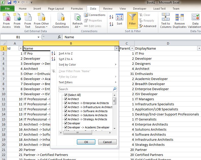Open the Id column filter dropdown
This screenshot has height=160, width=201.
point(21,48)
